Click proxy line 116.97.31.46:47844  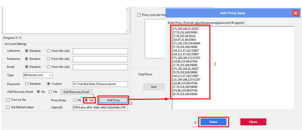coord(184,40)
